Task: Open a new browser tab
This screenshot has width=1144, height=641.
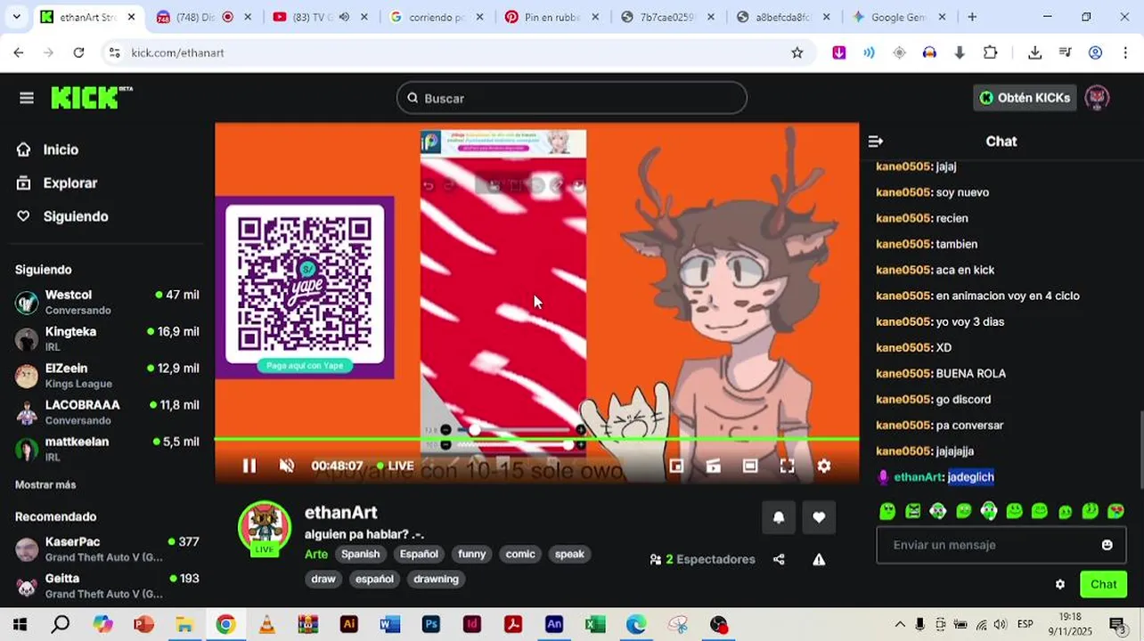Action: point(972,17)
